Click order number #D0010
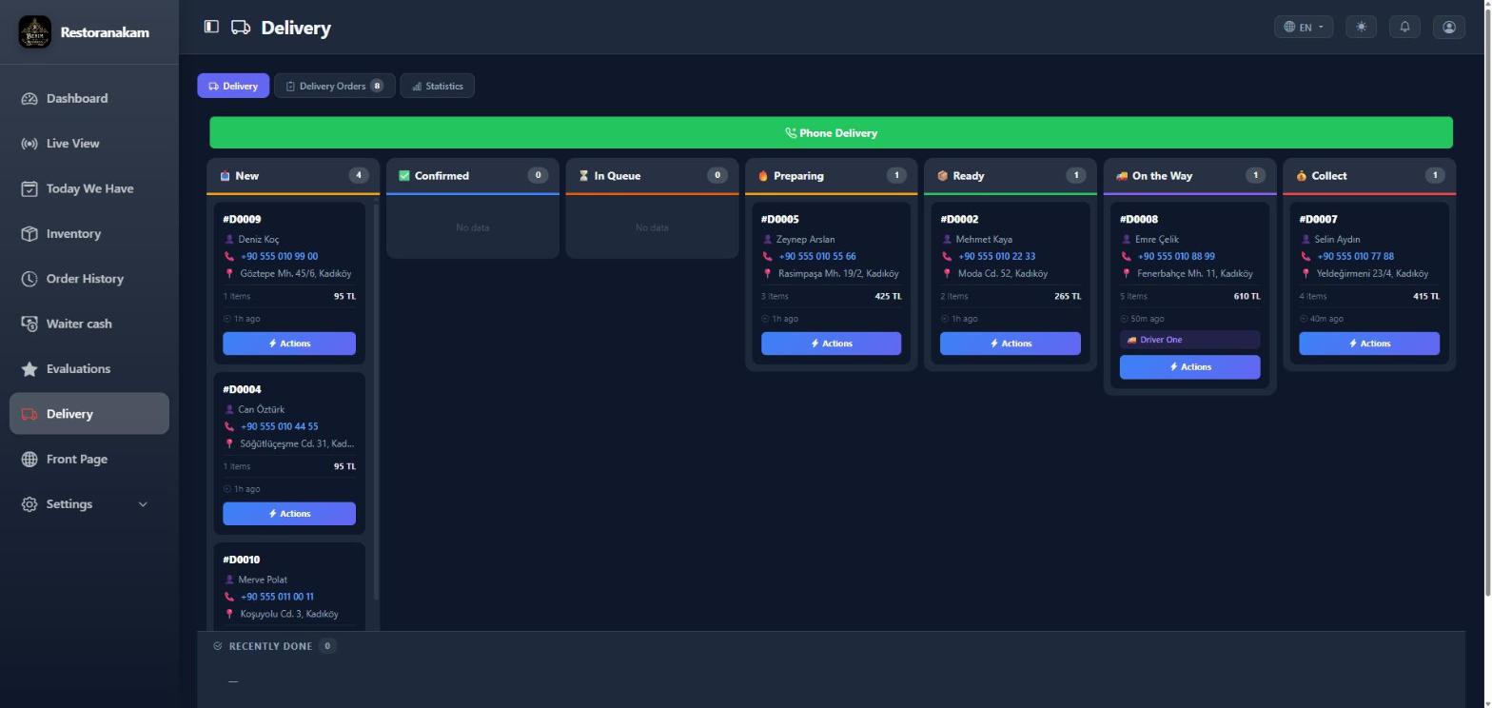This screenshot has width=1492, height=708. coord(242,560)
